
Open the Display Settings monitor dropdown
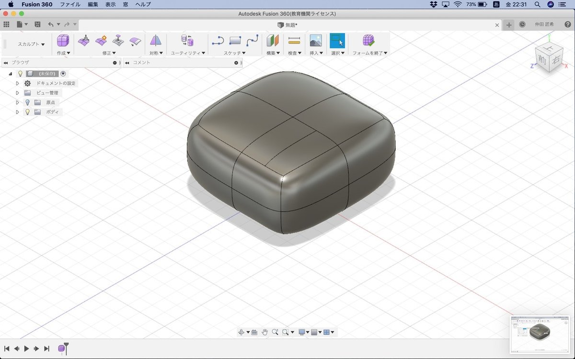[x=303, y=332]
